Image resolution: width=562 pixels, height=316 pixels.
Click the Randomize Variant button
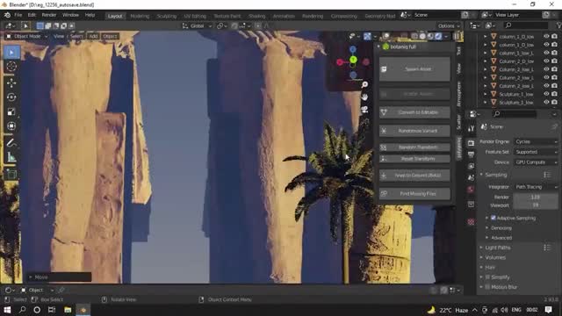[414, 131]
